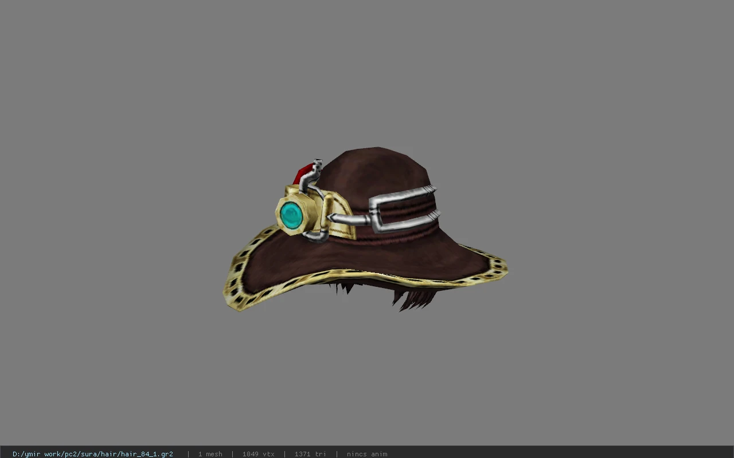Click the "1049 vtx" vertex count
Viewport: 734px width, 458px height.
[258, 454]
